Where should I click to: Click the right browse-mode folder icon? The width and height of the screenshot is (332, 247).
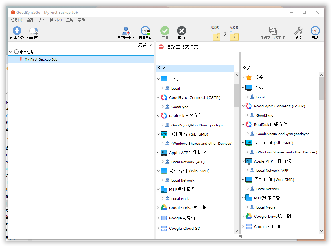[234, 37]
